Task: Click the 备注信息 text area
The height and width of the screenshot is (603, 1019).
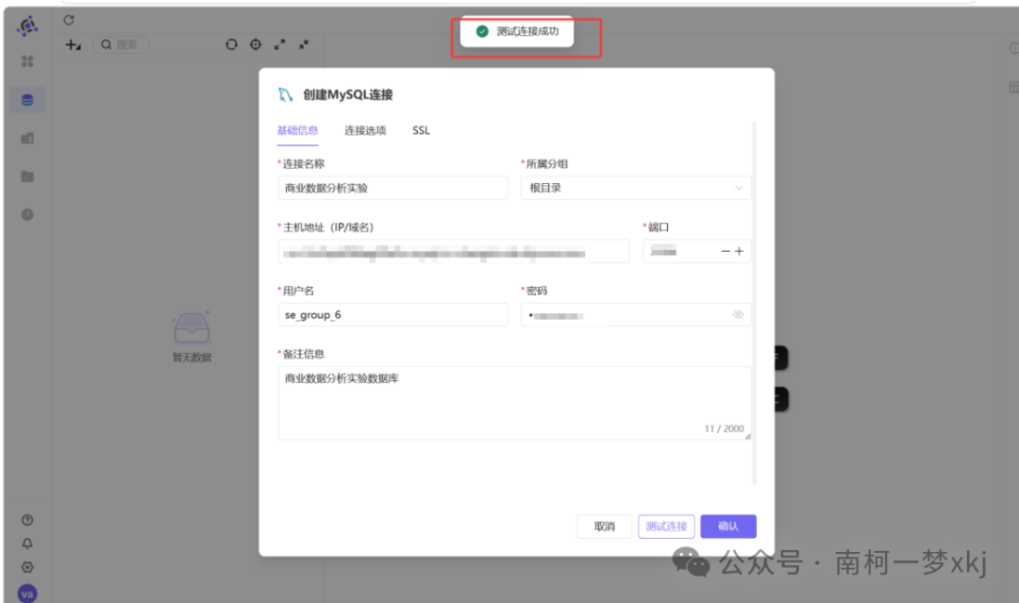Action: pos(514,403)
